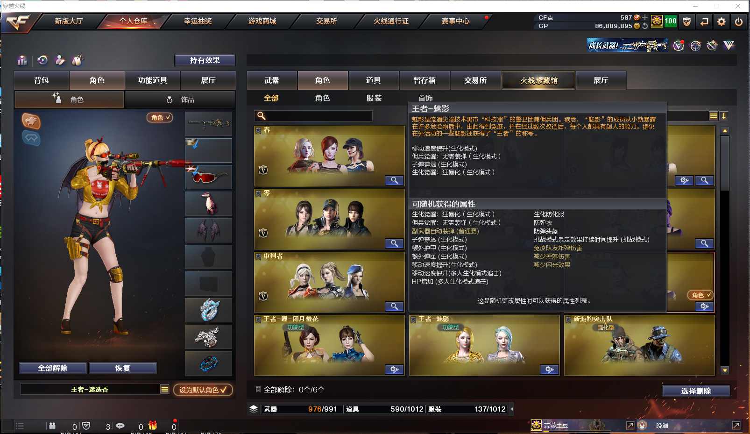The image size is (750, 434).
Task: Click the 选择删除 button
Action: point(696,391)
